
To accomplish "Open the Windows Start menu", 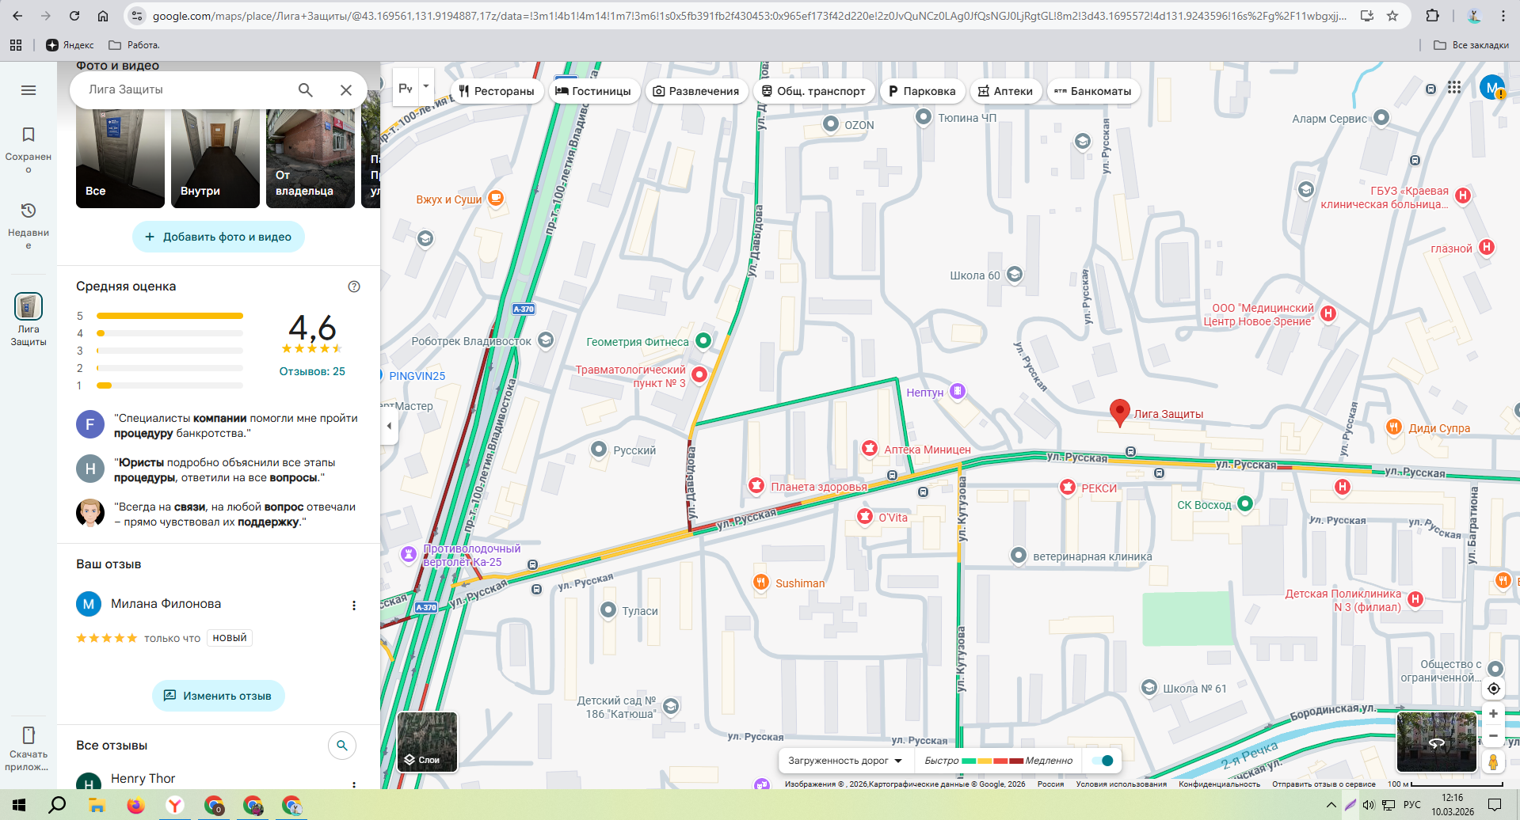I will click(x=19, y=805).
